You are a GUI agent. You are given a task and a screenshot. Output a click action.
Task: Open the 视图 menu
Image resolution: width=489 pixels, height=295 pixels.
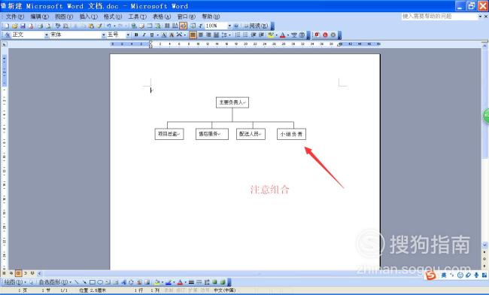[64, 17]
